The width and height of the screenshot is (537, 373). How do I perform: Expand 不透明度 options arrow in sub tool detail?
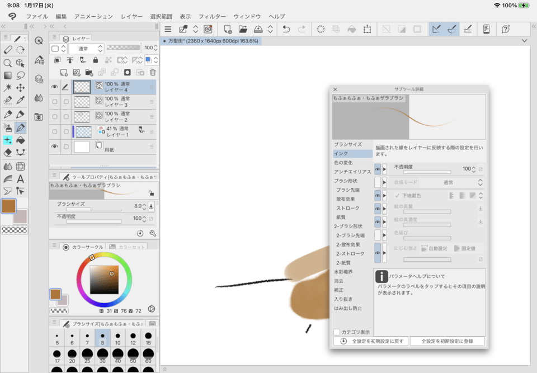(x=385, y=169)
